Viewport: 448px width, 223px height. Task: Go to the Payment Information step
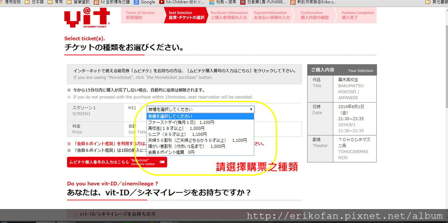272,15
